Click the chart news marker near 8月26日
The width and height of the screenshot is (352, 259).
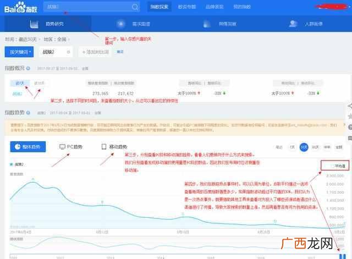[x=275, y=221]
